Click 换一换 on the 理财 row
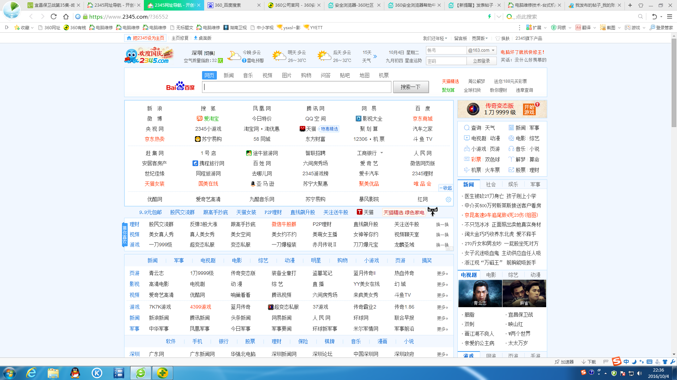This screenshot has width=677, height=380. (442, 224)
